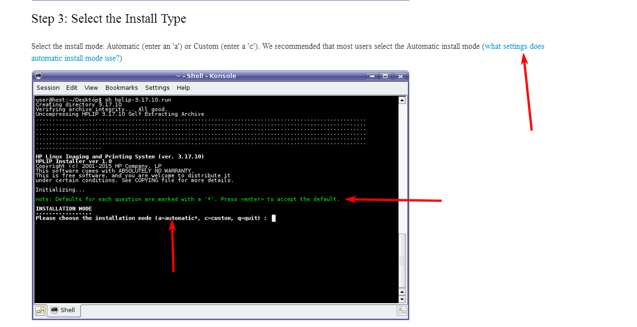The height and width of the screenshot is (327, 637).
Task: Click the 'Verifying archive integrity' line
Action: click(x=101, y=109)
